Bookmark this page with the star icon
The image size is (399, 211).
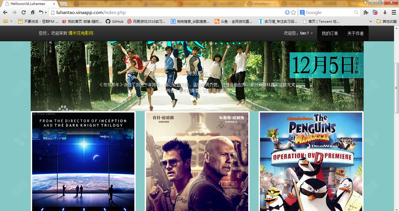point(294,13)
